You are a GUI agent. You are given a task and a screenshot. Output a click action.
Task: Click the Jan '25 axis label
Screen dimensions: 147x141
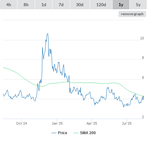coord(57,123)
